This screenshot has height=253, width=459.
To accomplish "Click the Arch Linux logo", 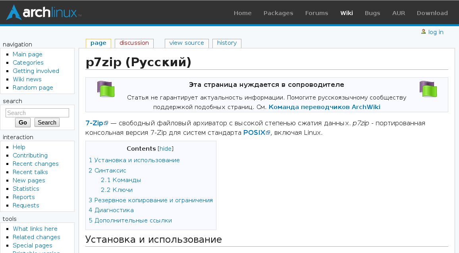I will [x=44, y=13].
